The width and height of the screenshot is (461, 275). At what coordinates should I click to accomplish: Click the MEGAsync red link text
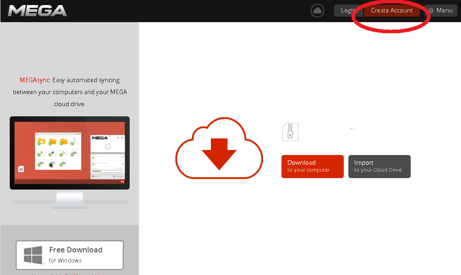pos(35,80)
